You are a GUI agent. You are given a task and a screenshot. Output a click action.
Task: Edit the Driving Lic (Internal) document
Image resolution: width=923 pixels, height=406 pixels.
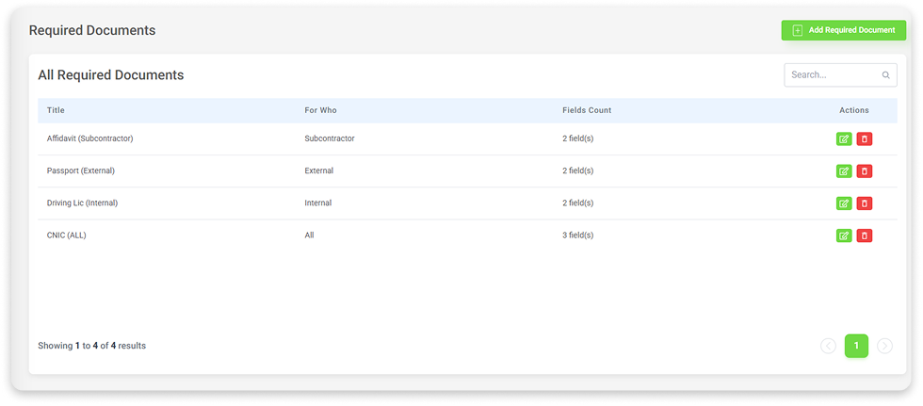click(x=844, y=203)
